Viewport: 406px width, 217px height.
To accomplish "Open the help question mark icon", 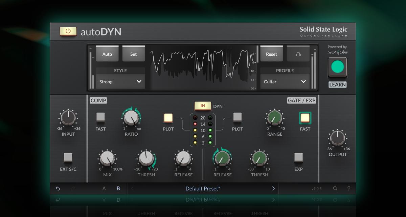I will [x=349, y=189].
